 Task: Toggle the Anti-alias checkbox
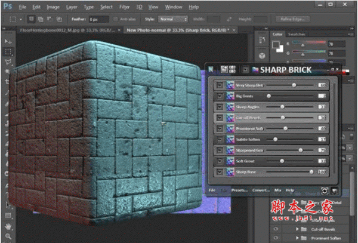click(116, 19)
